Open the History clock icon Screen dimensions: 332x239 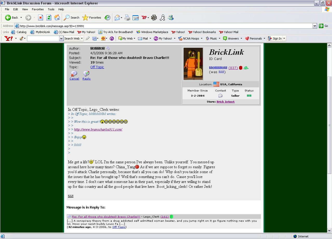(107, 18)
